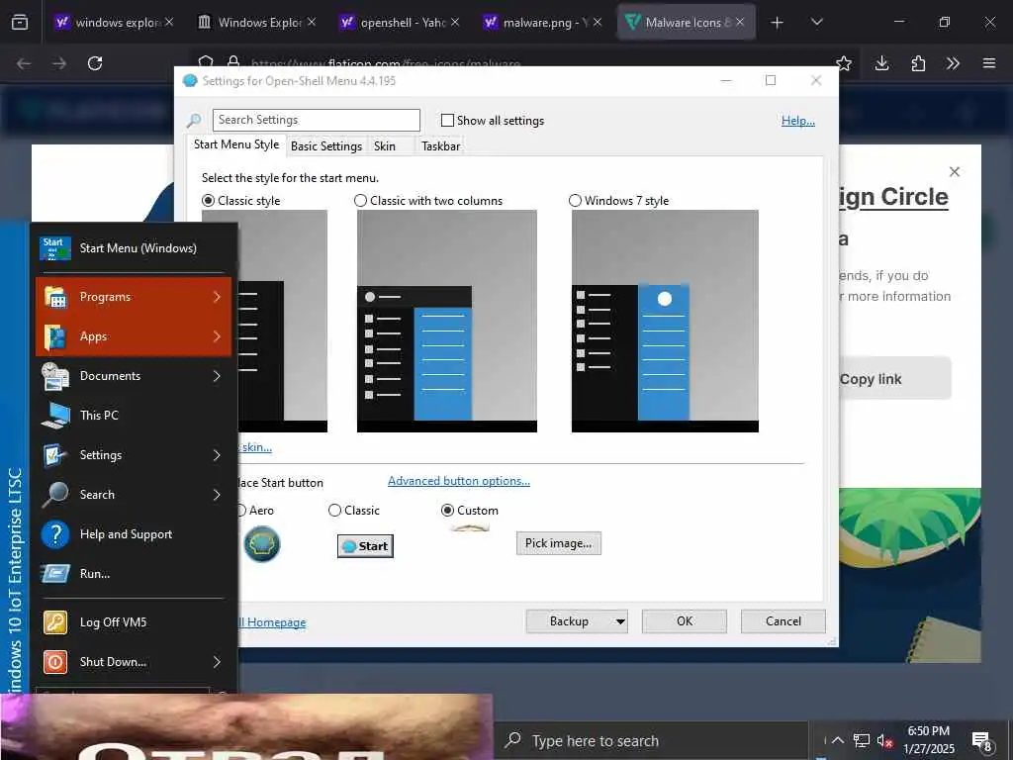
Task: Click the Start Menu (Windows) icon
Action: point(55,248)
